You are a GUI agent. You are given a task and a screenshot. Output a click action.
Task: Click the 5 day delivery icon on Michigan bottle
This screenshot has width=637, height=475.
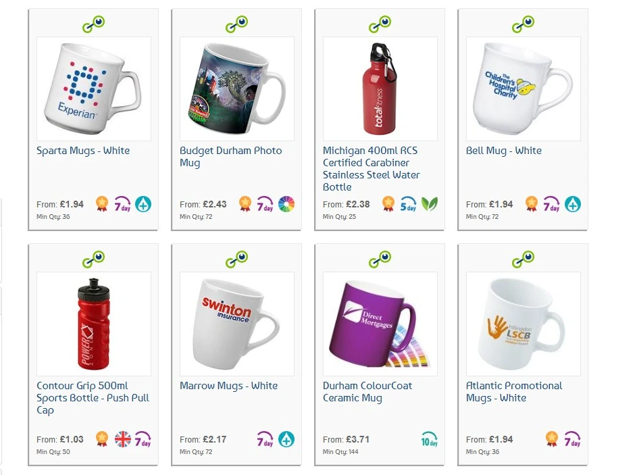[x=408, y=204]
